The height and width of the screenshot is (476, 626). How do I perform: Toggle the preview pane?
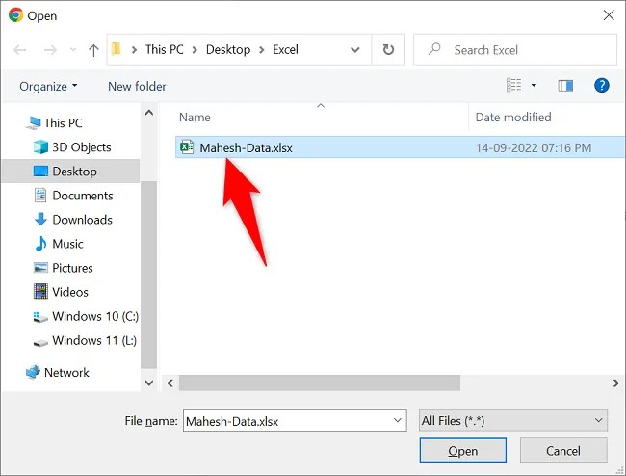click(565, 85)
